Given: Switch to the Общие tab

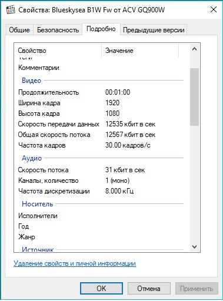Looking at the screenshot, I should (19, 30).
